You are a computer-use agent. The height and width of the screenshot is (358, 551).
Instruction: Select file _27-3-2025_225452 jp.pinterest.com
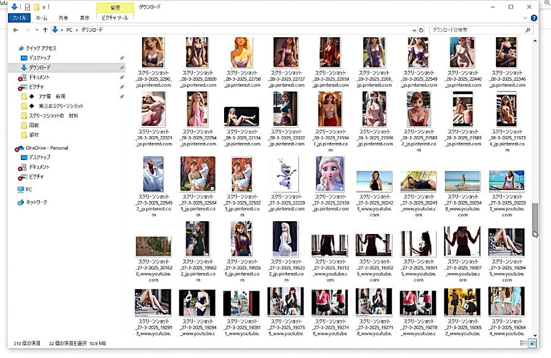click(154, 186)
